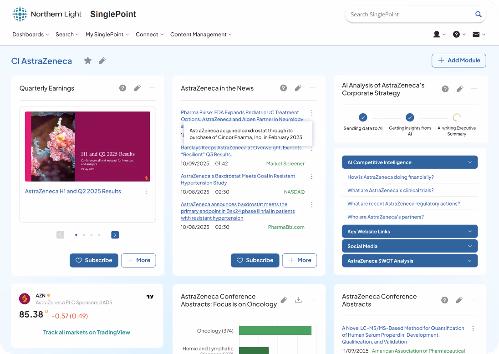This screenshot has width=499, height=354.
Task: Click More in AstraZeneca in the News
Action: [300, 260]
